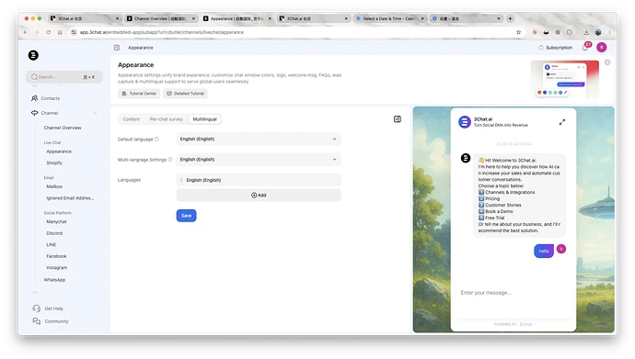Collapse the Channel section in sidebar

click(x=95, y=113)
